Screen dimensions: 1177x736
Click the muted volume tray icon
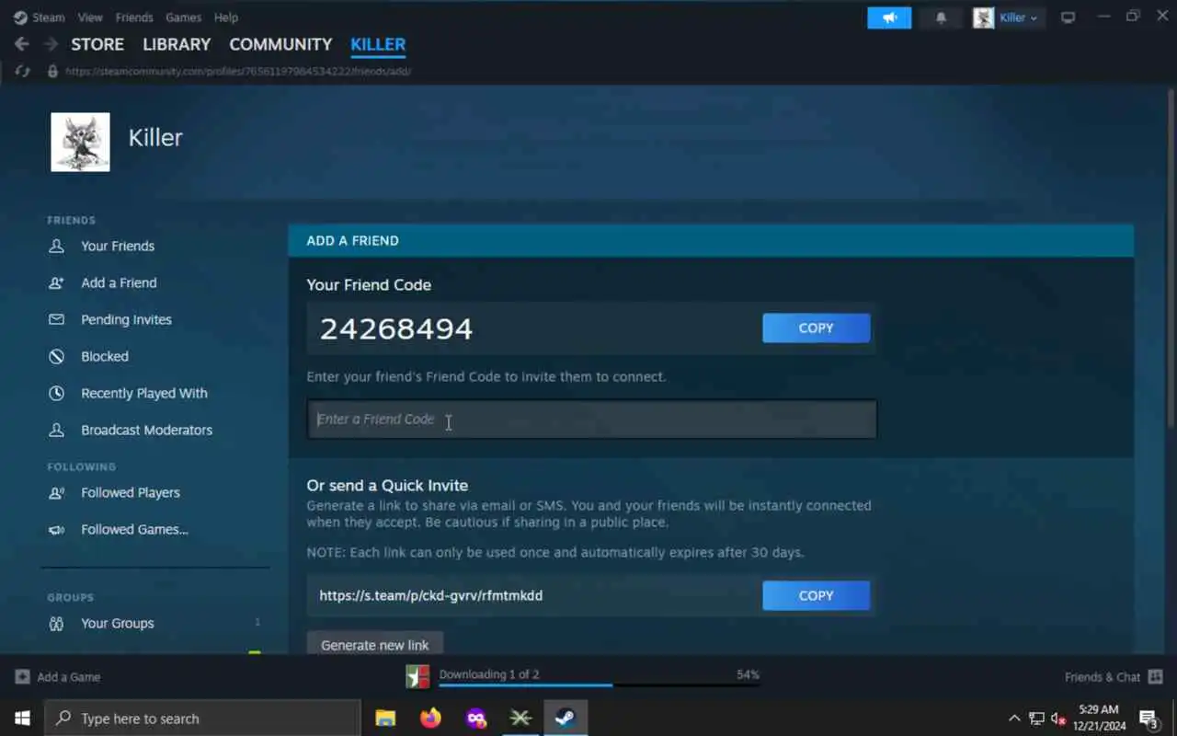(x=1058, y=719)
